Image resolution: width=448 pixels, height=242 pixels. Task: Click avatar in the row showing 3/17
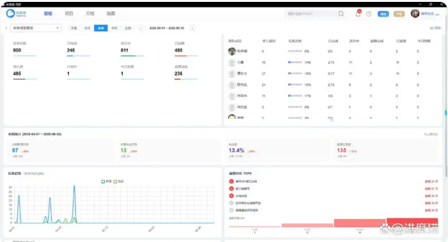(x=232, y=73)
